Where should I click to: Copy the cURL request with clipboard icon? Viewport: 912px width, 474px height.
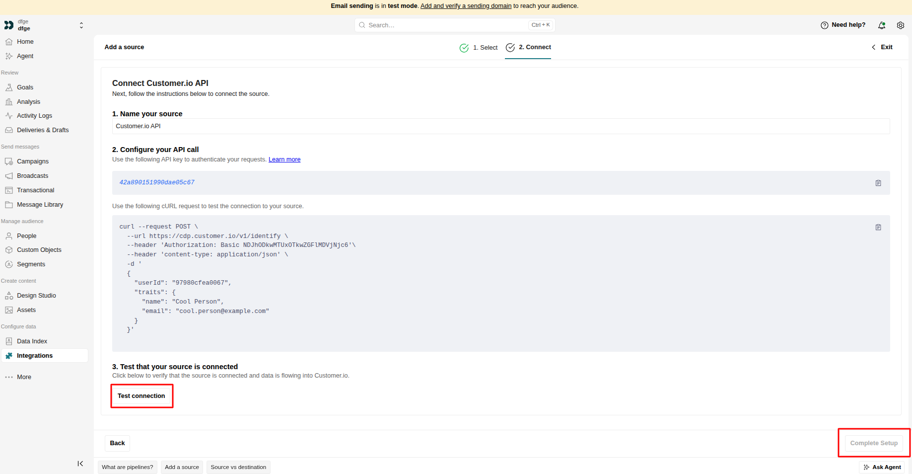click(x=878, y=227)
